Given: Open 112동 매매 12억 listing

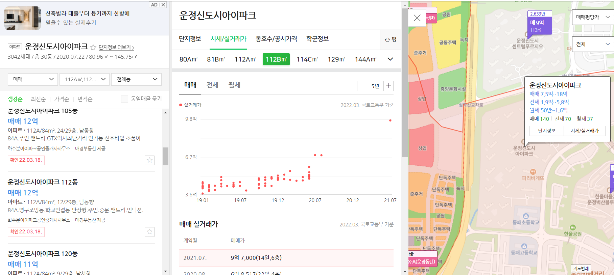Looking at the screenshot, I should [x=23, y=193].
